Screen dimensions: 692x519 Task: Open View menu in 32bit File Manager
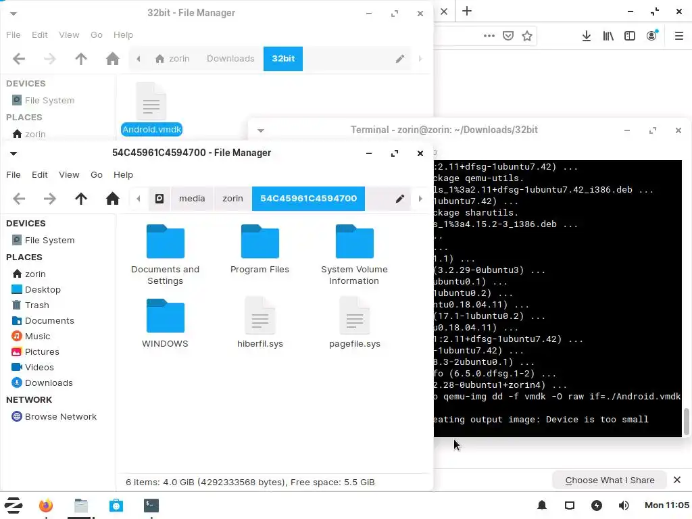point(70,35)
